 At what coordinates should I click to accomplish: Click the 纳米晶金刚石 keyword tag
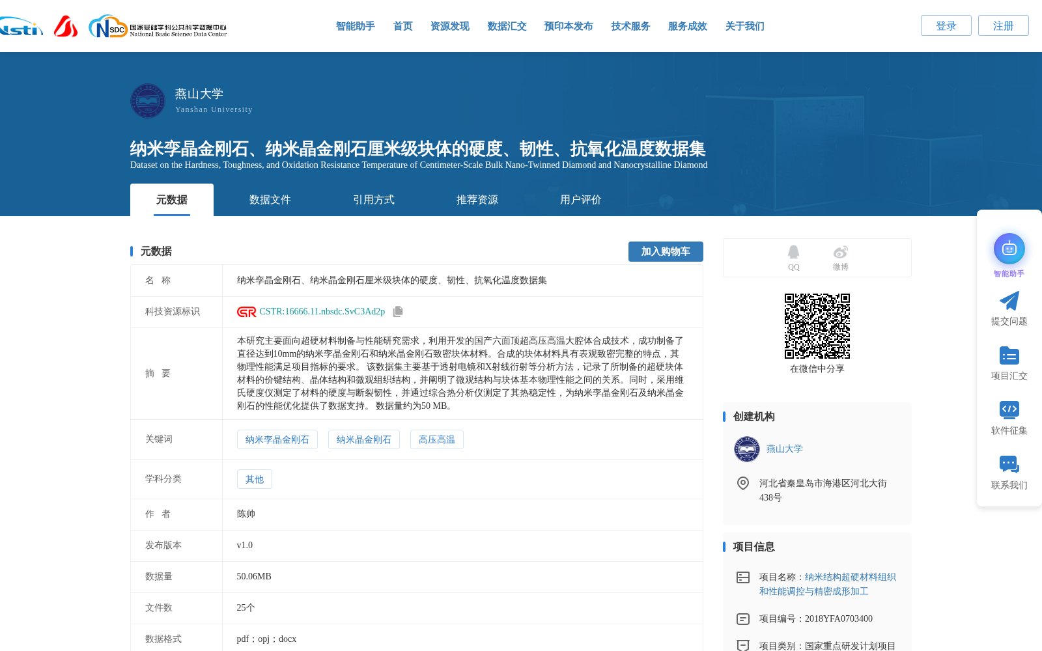pos(364,439)
